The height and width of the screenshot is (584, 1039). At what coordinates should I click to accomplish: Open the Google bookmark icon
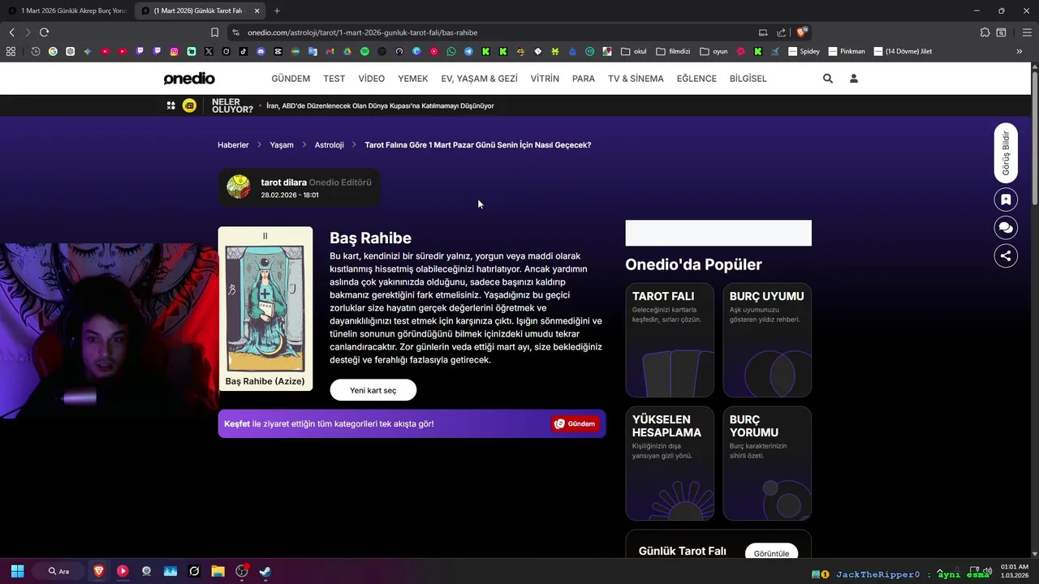[53, 51]
